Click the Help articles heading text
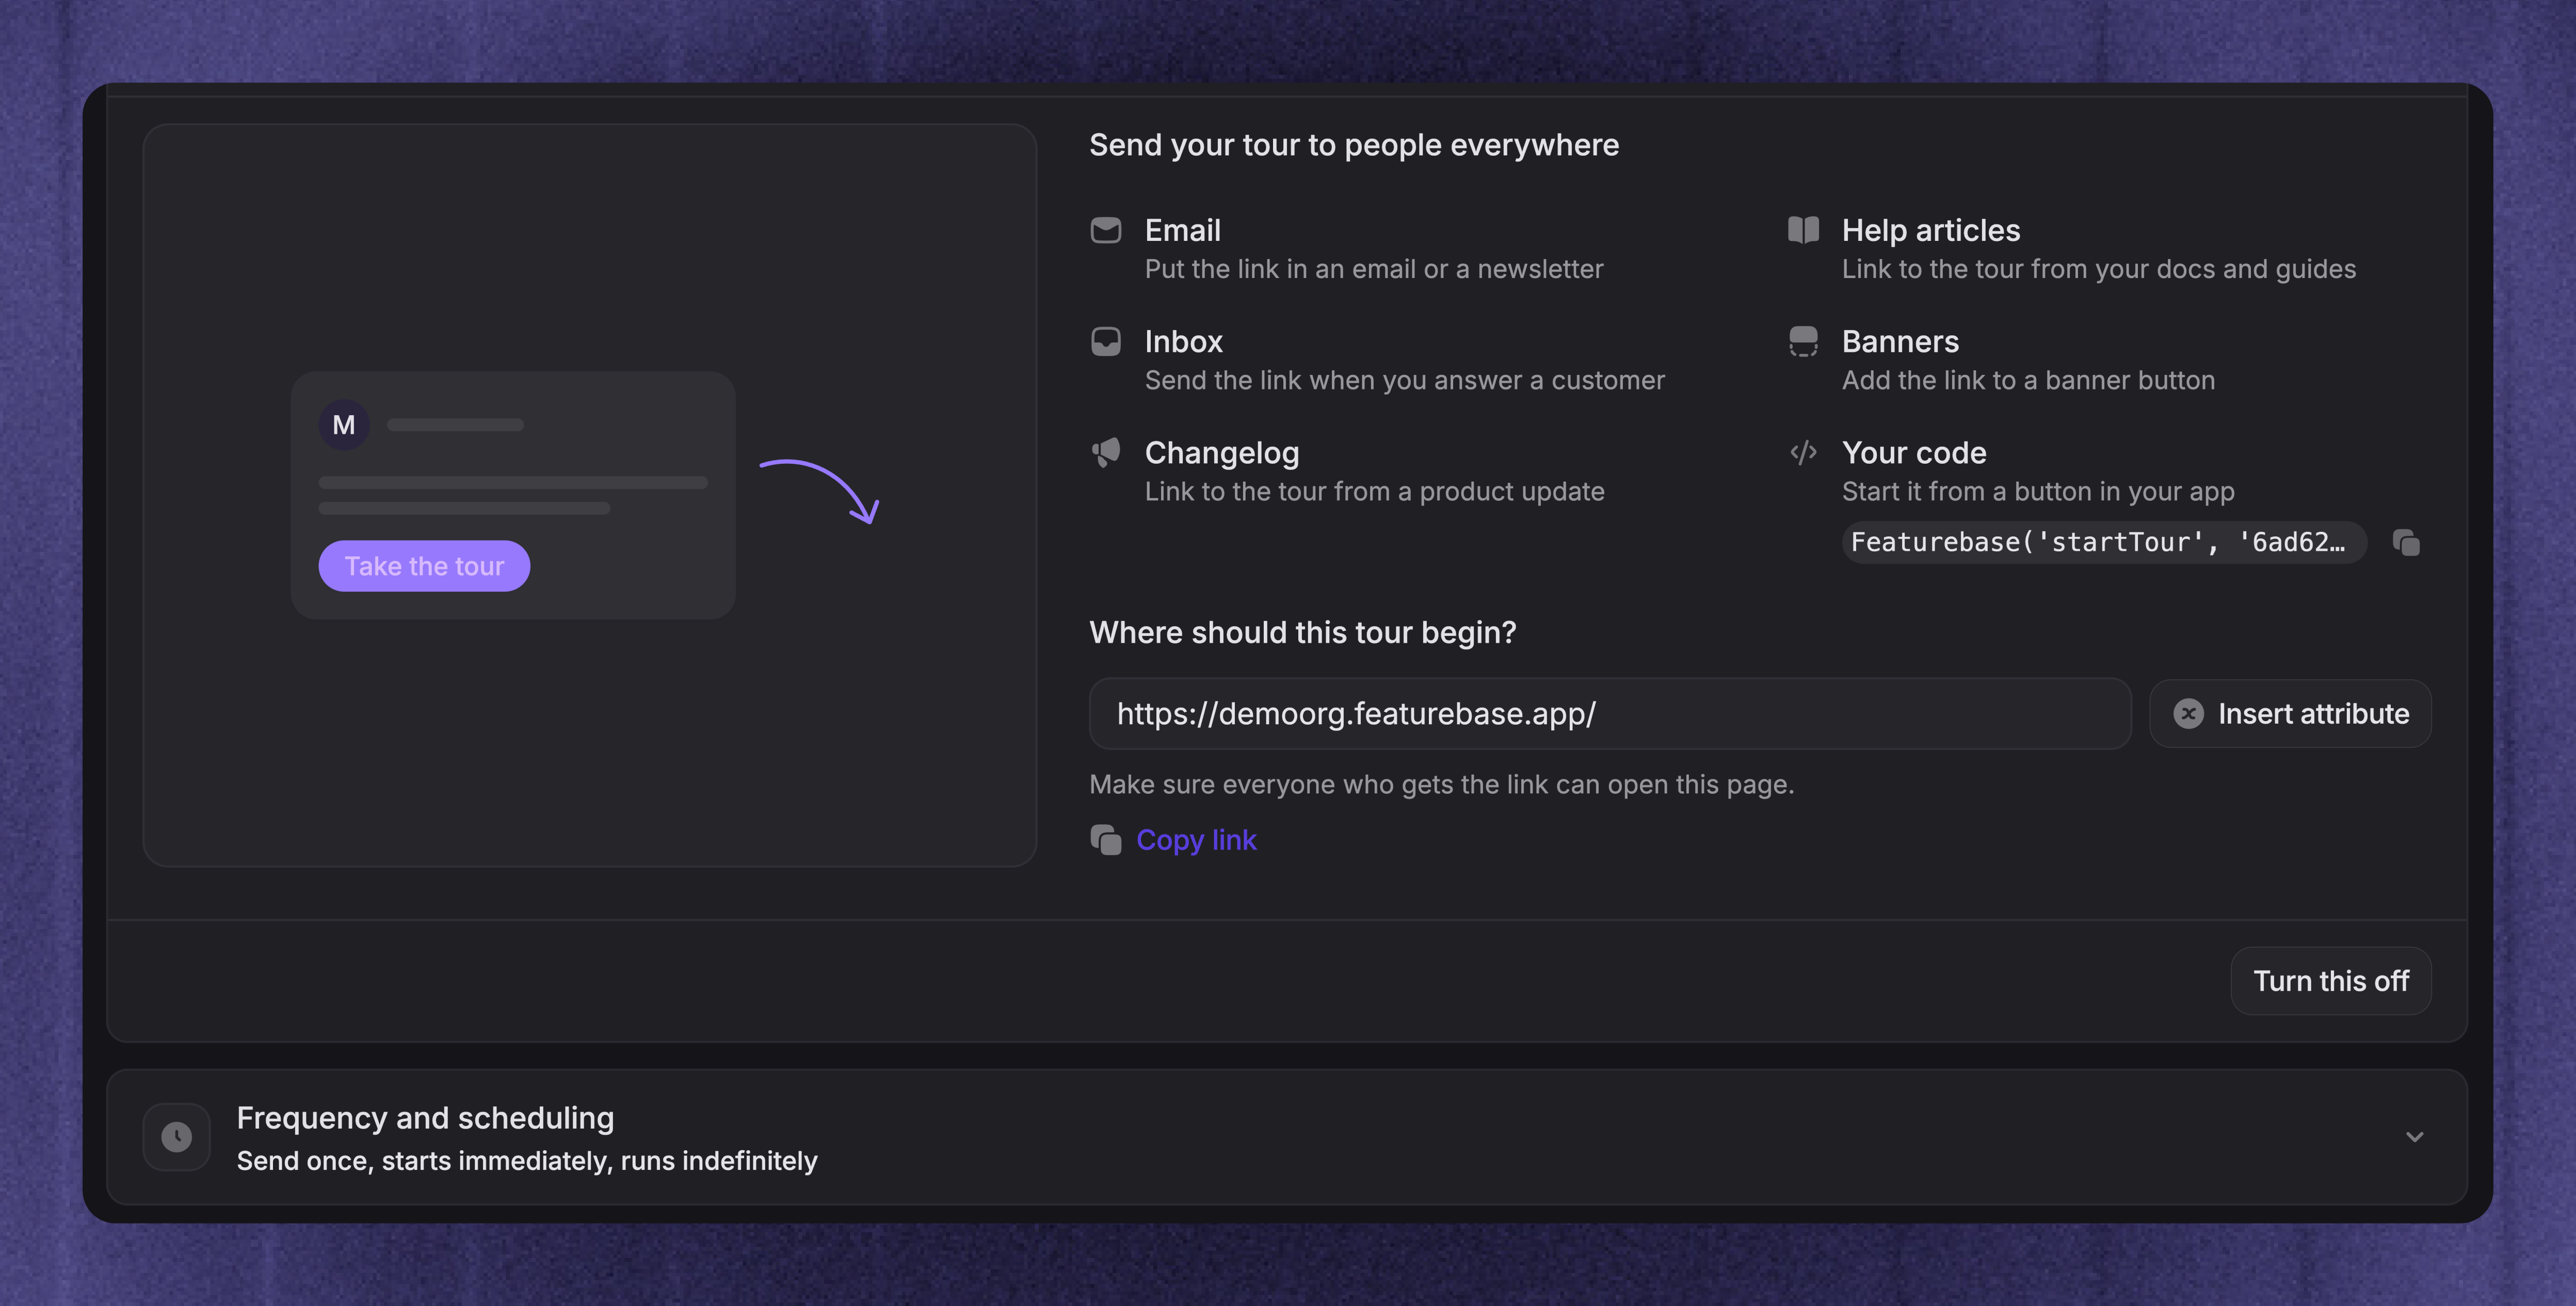2576x1306 pixels. (1931, 231)
